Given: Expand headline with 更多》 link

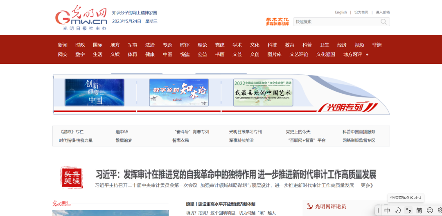Looking at the screenshot, I should tap(367, 185).
